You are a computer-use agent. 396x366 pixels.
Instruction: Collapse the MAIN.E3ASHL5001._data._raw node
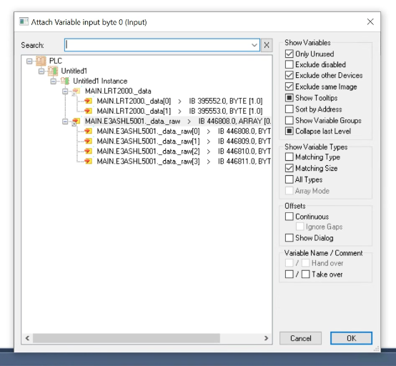pos(65,122)
